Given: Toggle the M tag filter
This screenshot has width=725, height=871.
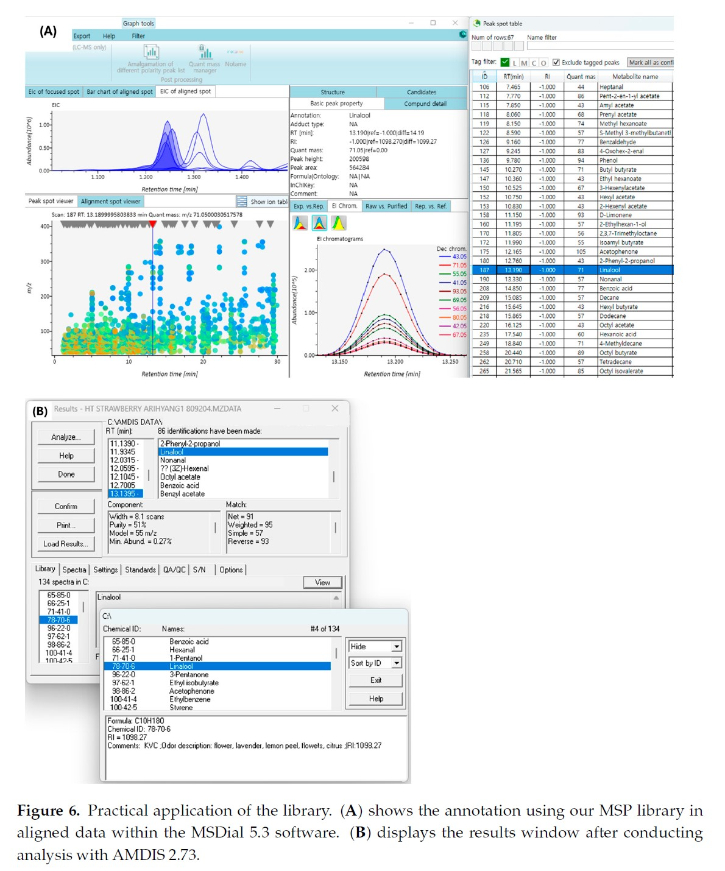Looking at the screenshot, I should point(525,63).
